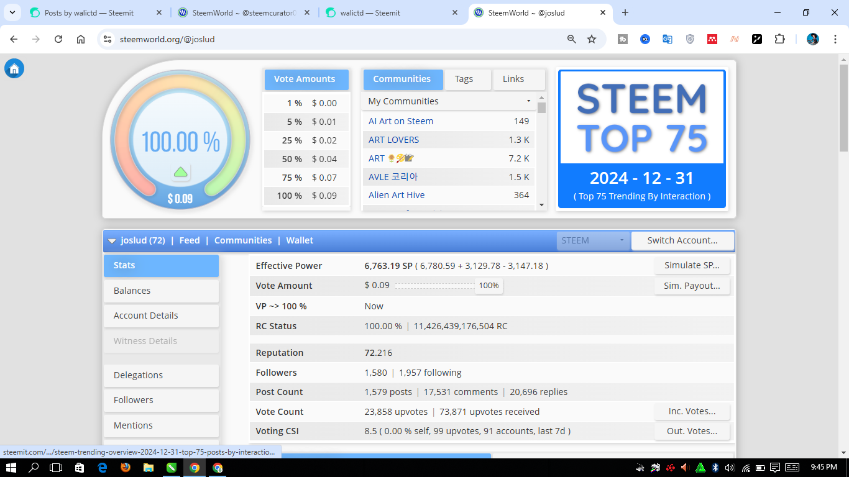Open Windows taskbar search
The width and height of the screenshot is (849, 477).
tap(34, 468)
